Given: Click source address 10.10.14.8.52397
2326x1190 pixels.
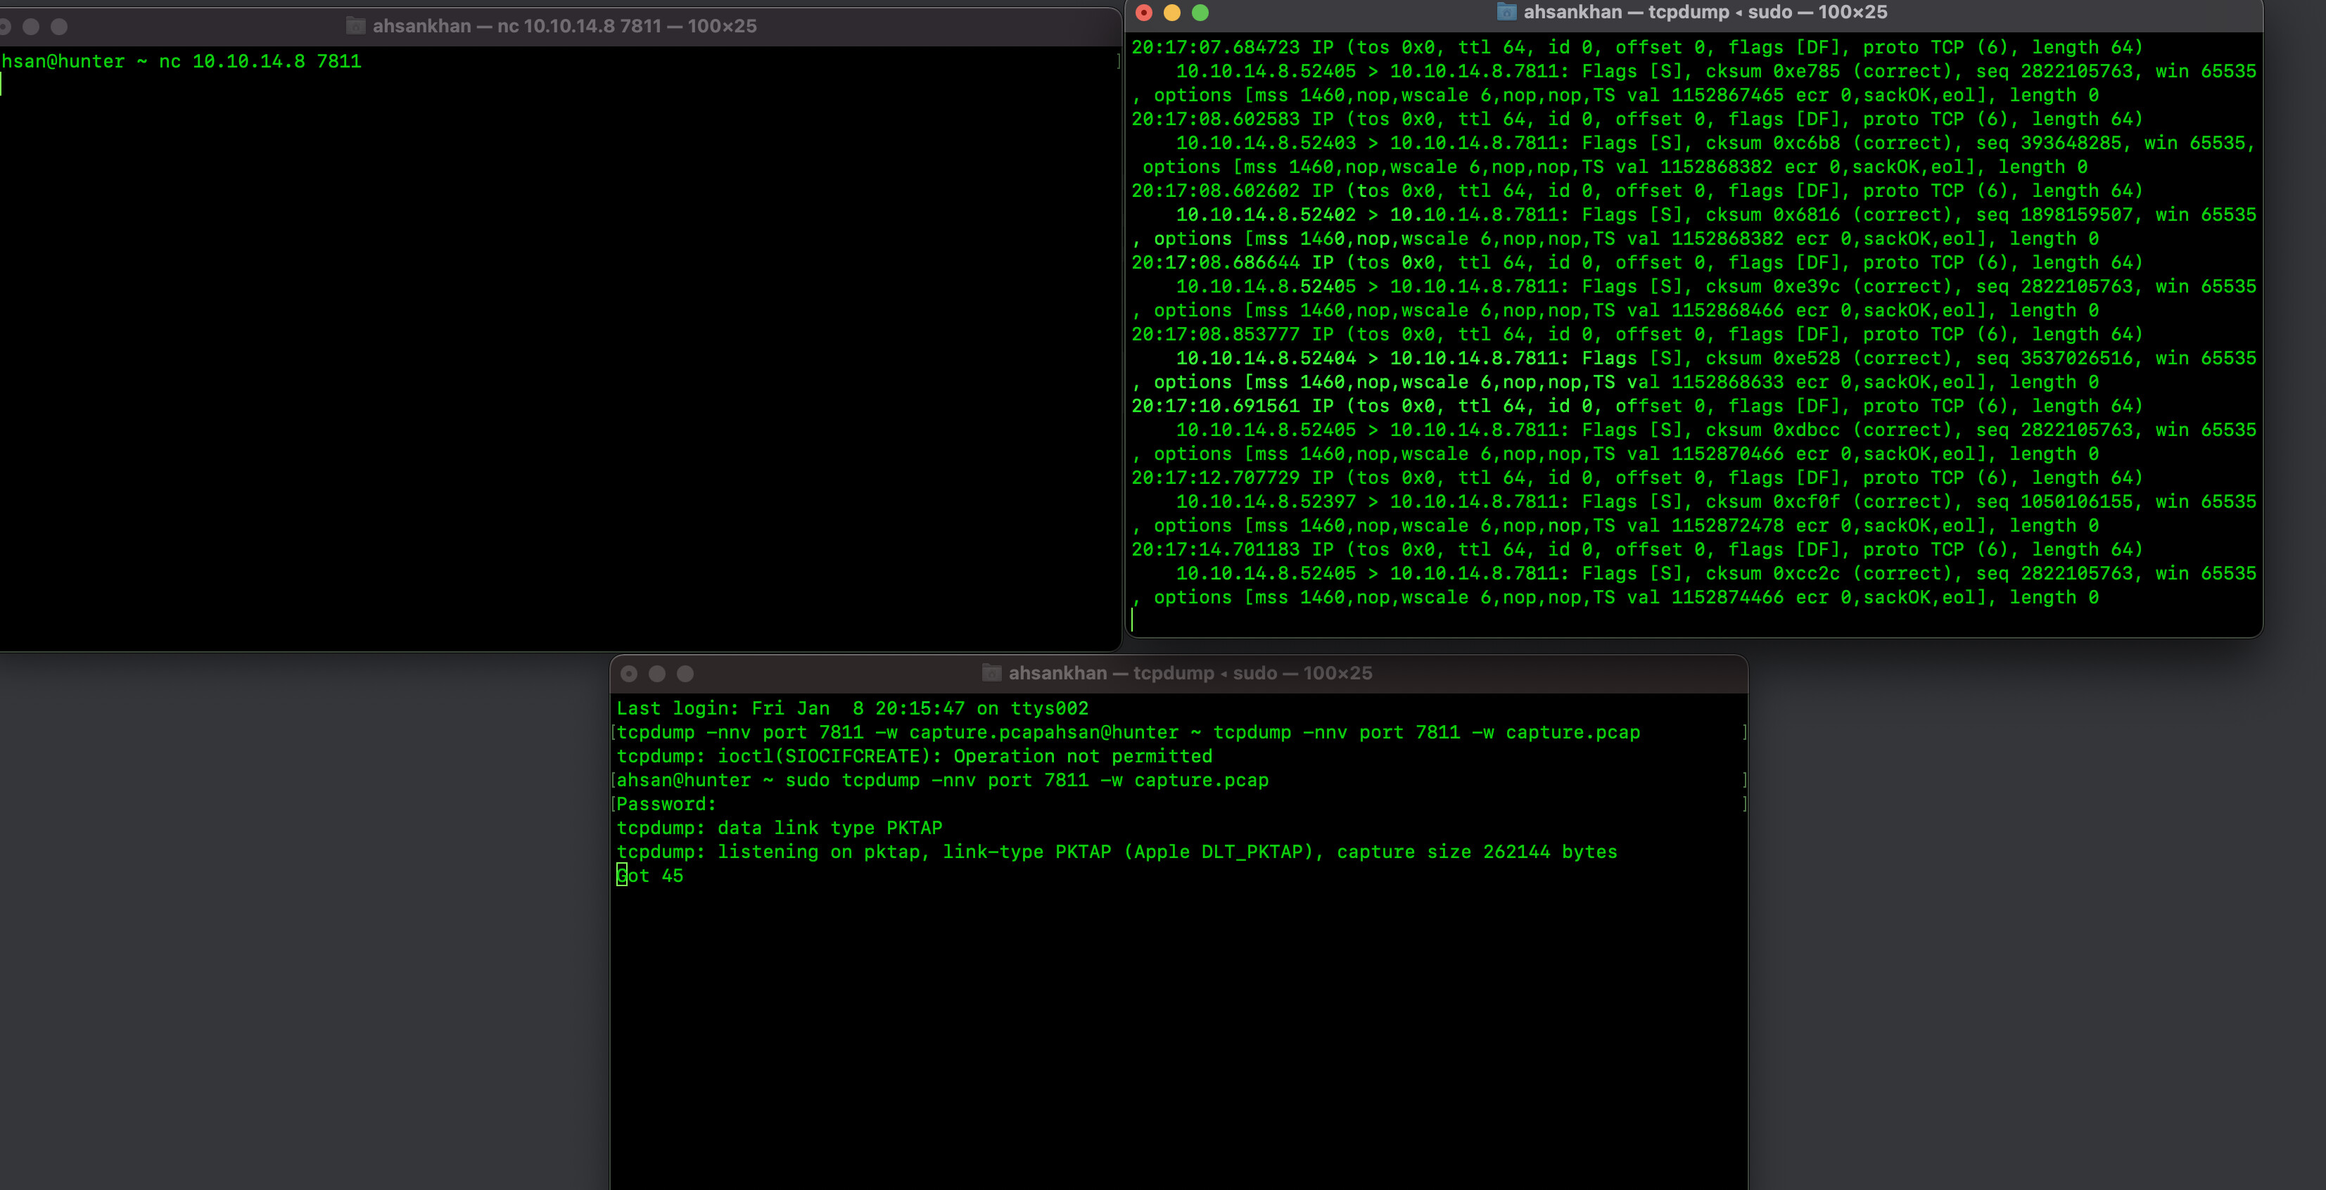Looking at the screenshot, I should [x=1266, y=502].
